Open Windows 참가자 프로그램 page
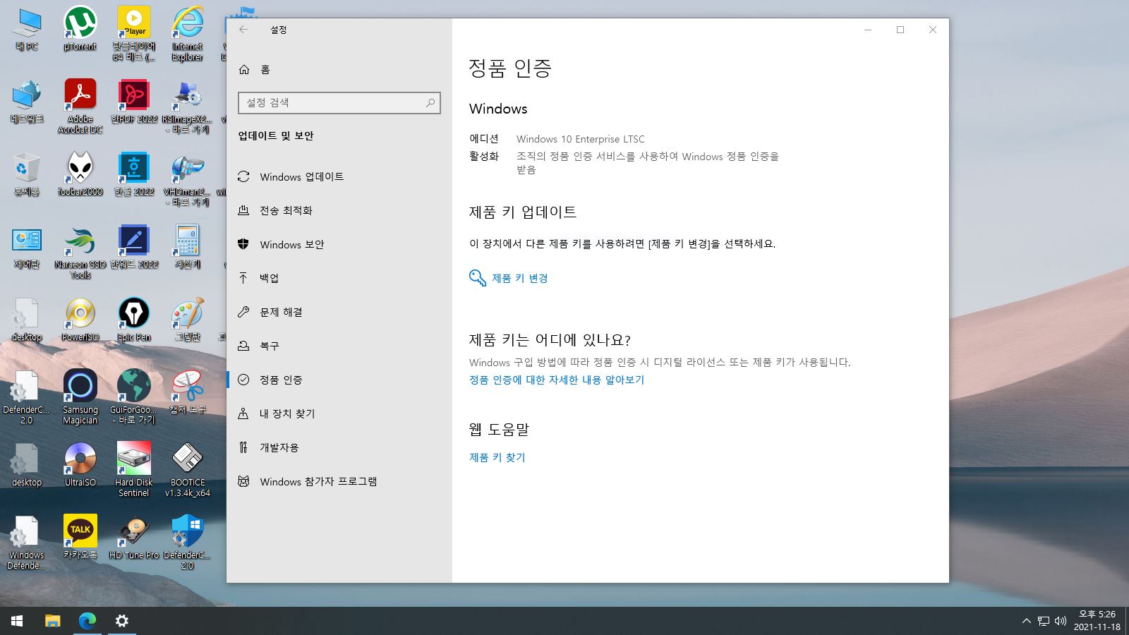This screenshot has width=1129, height=635. (x=339, y=481)
